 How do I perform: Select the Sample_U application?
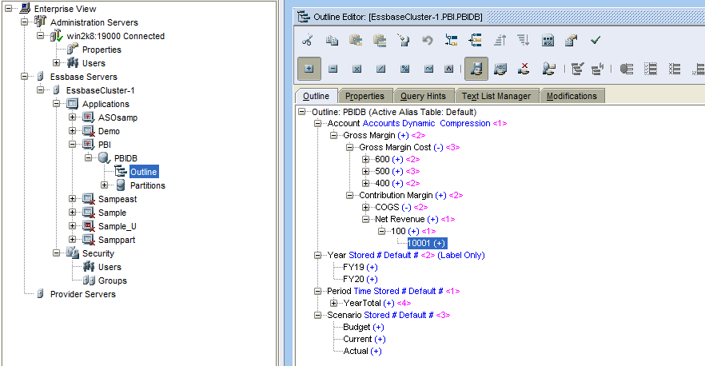(x=117, y=226)
